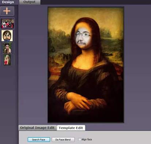This screenshot has width=151, height=144.
Task: Pick the film-strip framed man thumbnail
Action: point(7,48)
